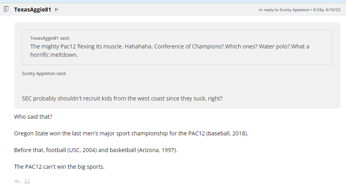The width and height of the screenshot is (346, 187).
Task: Click the post document icon beside TexasAggie81
Action: point(6,9)
